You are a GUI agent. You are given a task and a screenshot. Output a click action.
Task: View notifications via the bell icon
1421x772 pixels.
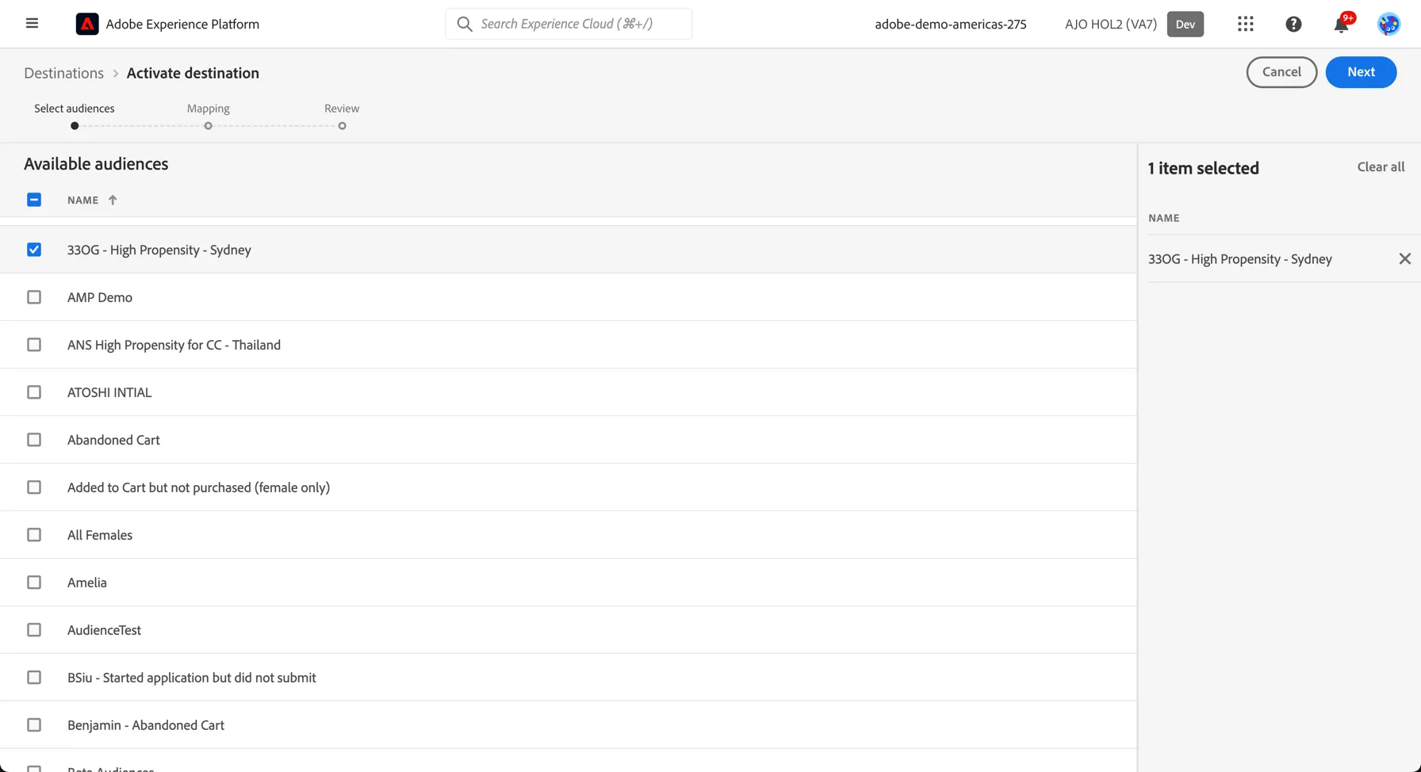pos(1341,25)
